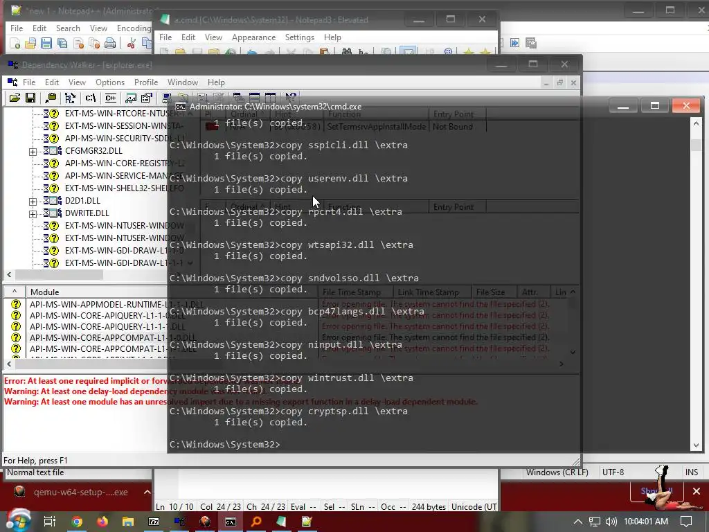Click volume speaker icon in system tray
The image size is (709, 532).
[x=611, y=522]
